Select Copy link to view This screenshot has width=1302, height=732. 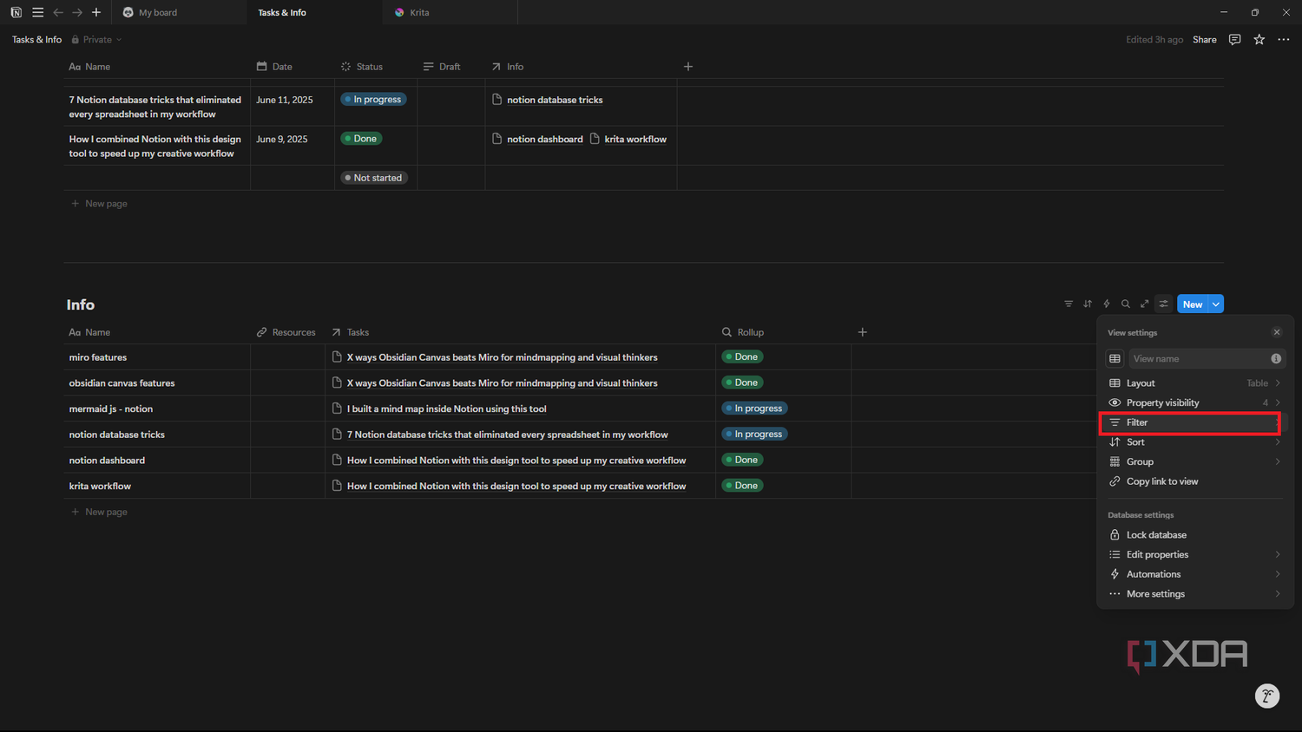point(1195,481)
